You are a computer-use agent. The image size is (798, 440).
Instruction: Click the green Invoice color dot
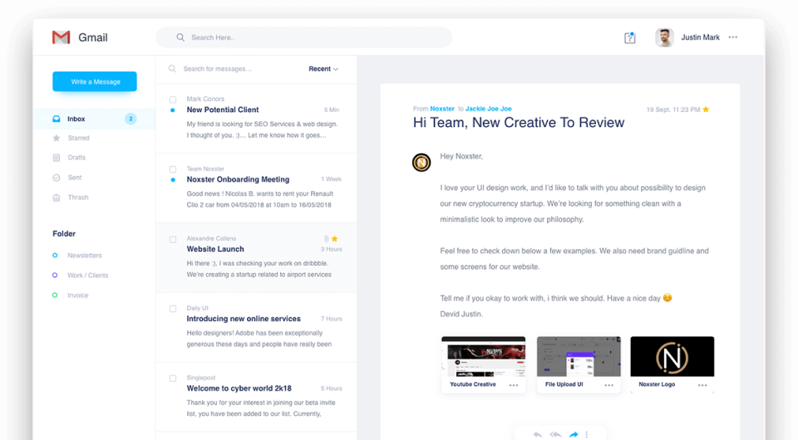55,296
